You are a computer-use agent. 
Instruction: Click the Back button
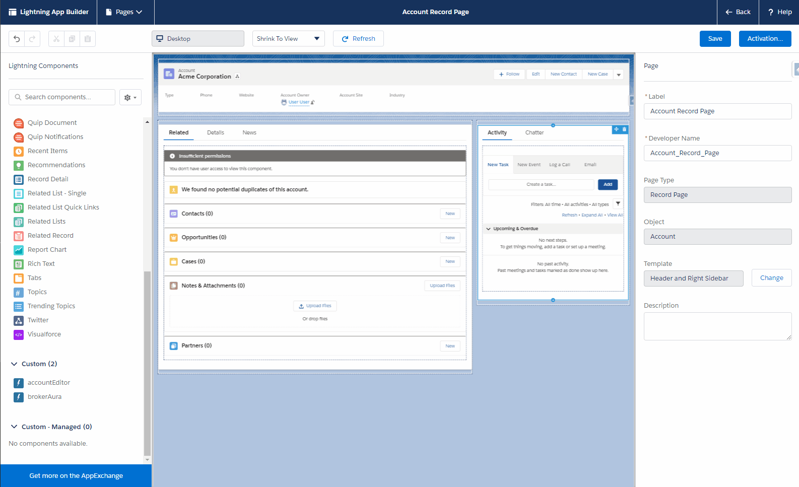[738, 12]
